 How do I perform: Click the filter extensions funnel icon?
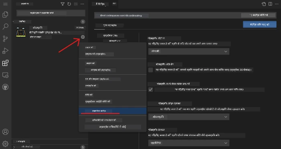click(63, 4)
